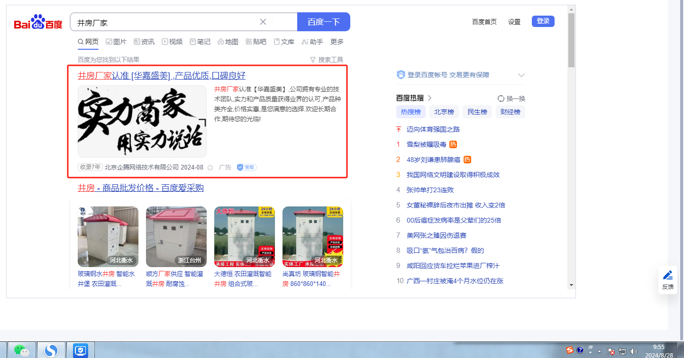684x358 pixels.
Task: Click the page scrollbar down arrow
Action: click(x=571, y=285)
